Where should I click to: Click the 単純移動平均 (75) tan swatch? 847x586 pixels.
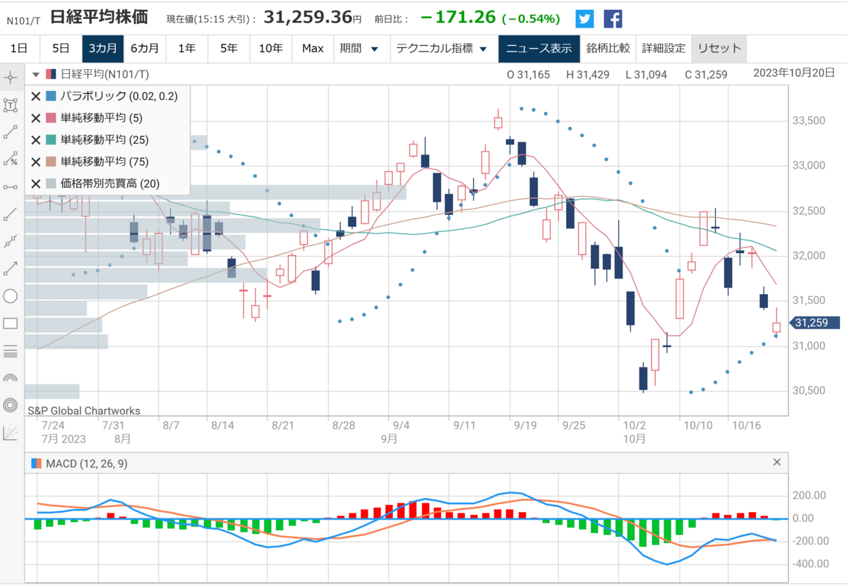coord(51,161)
